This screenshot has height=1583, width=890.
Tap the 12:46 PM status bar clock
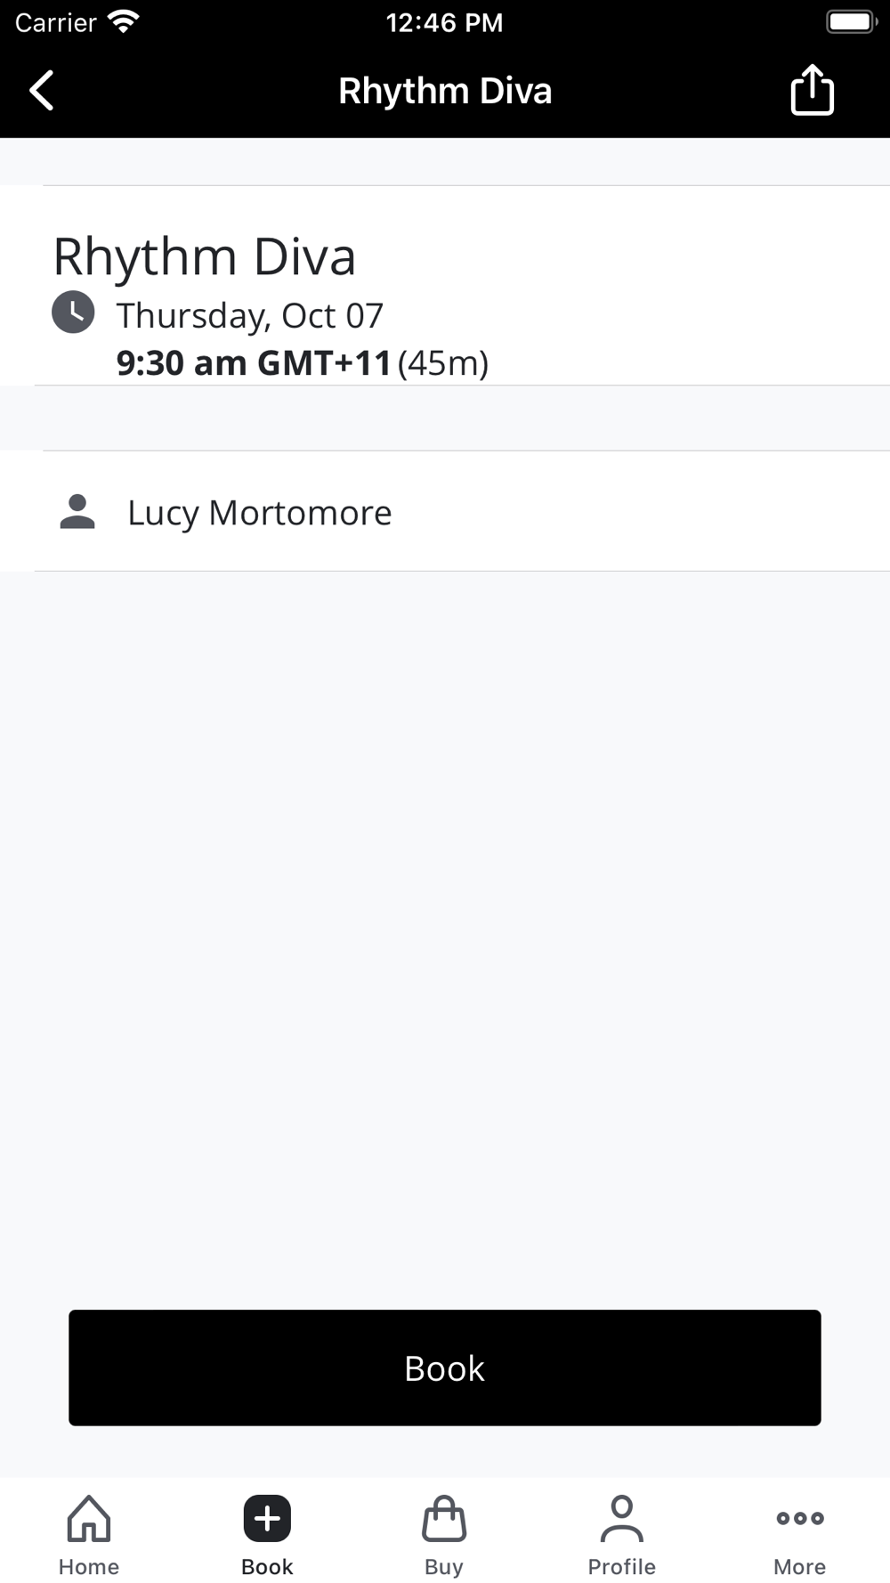(444, 22)
